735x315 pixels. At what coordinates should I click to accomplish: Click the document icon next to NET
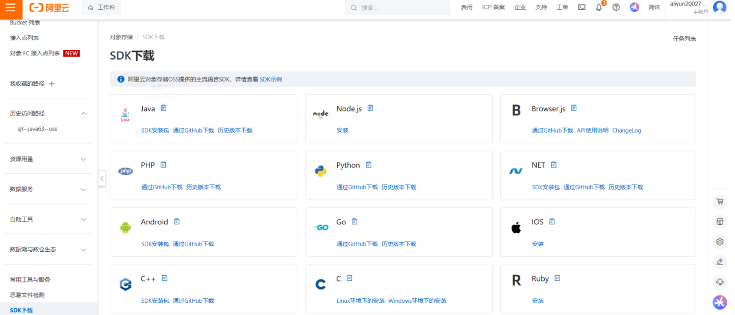554,165
